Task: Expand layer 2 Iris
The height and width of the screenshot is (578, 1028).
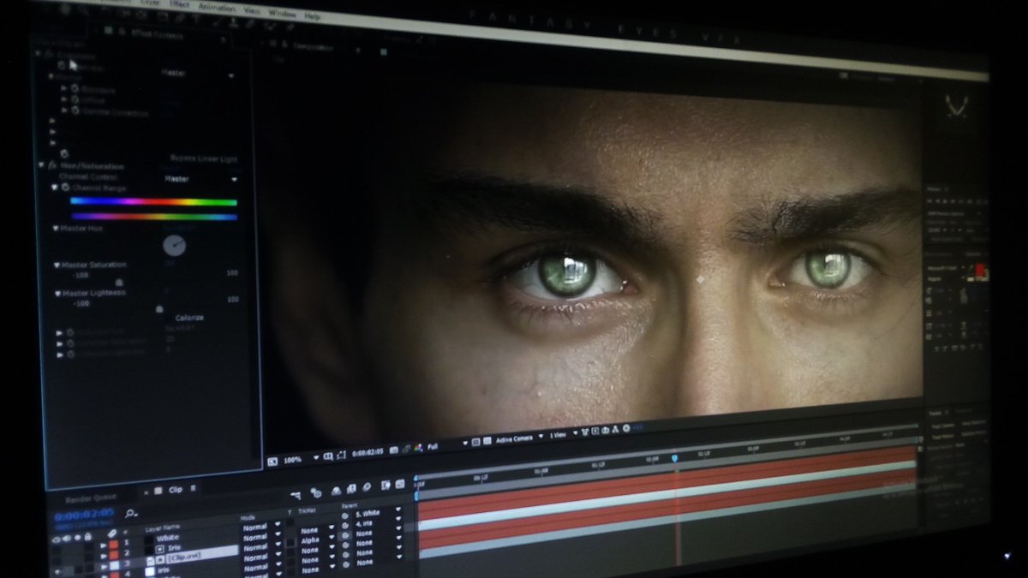Action: (x=103, y=557)
